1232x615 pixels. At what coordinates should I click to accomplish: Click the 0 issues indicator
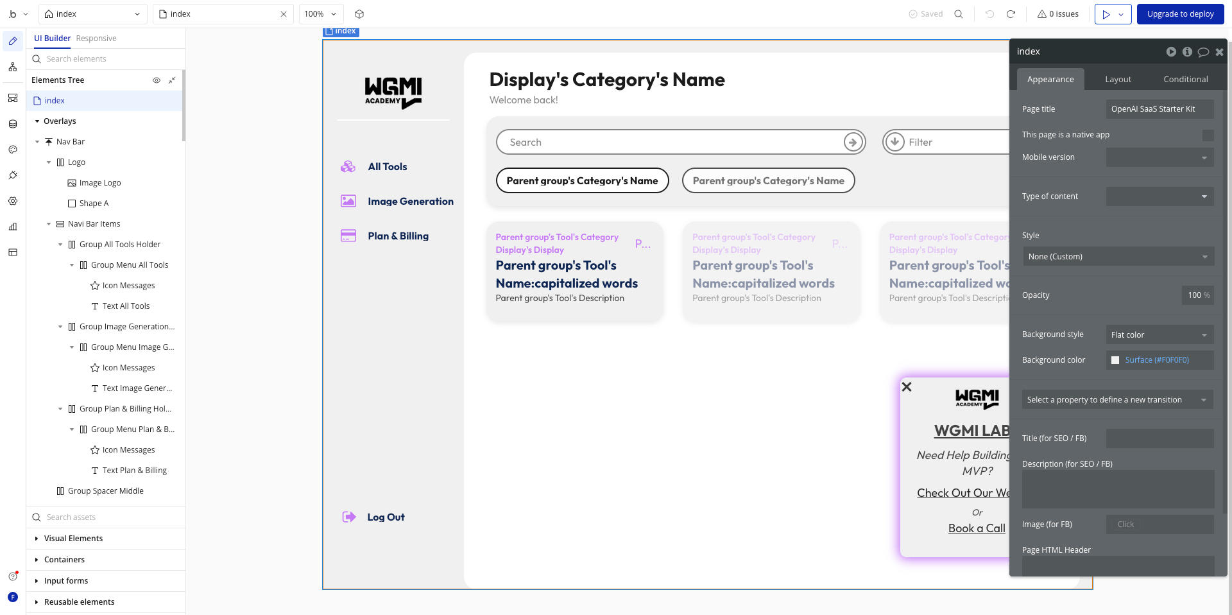coord(1058,14)
